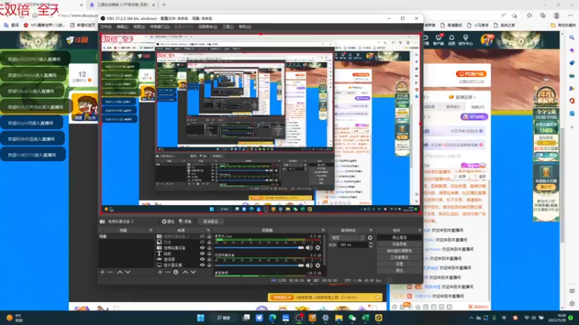Screen dimensions: 579x325
Task: Toggle visibility of the text (T) source
Action: click(x=202, y=253)
